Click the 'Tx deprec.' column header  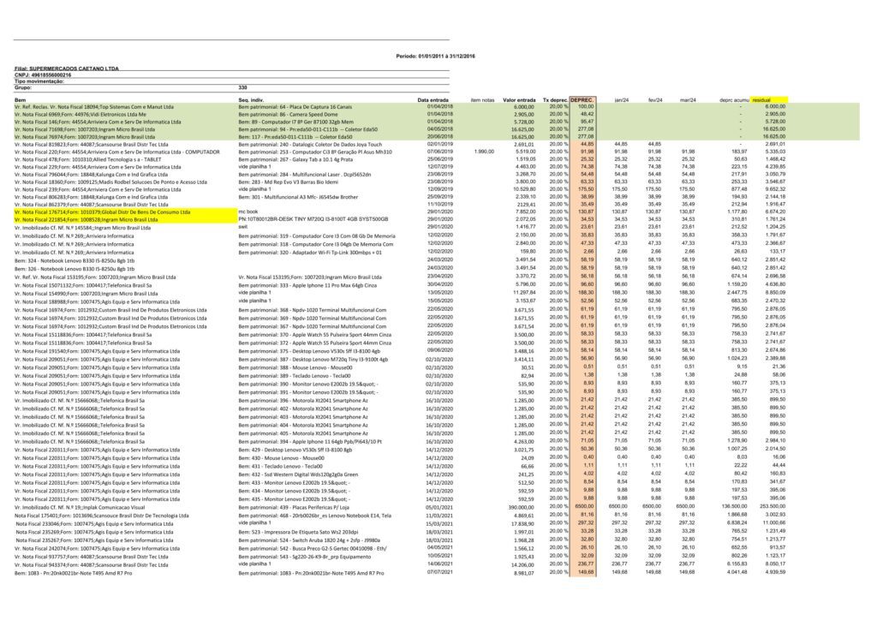point(555,100)
